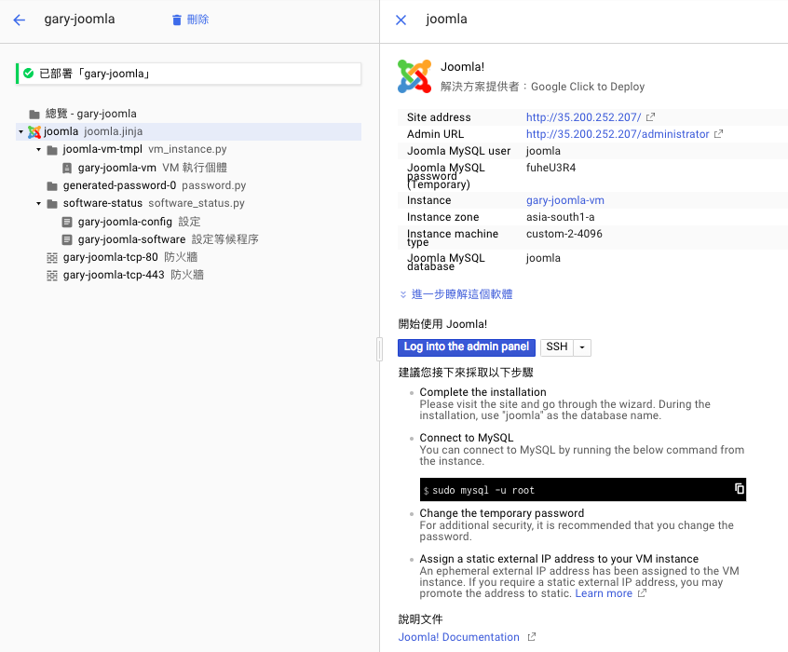Click document icon of gary-joomla-config

point(67,222)
